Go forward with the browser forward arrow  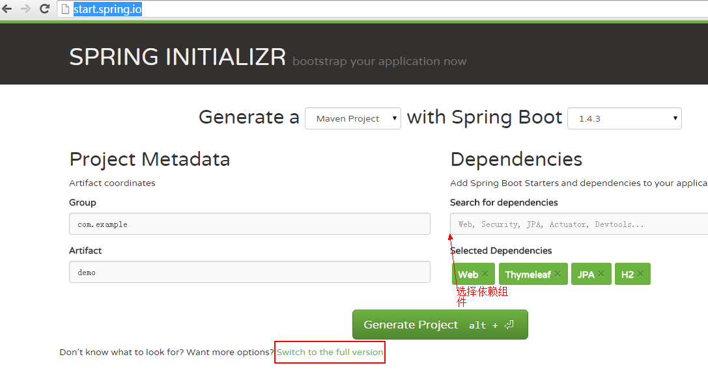coord(26,8)
